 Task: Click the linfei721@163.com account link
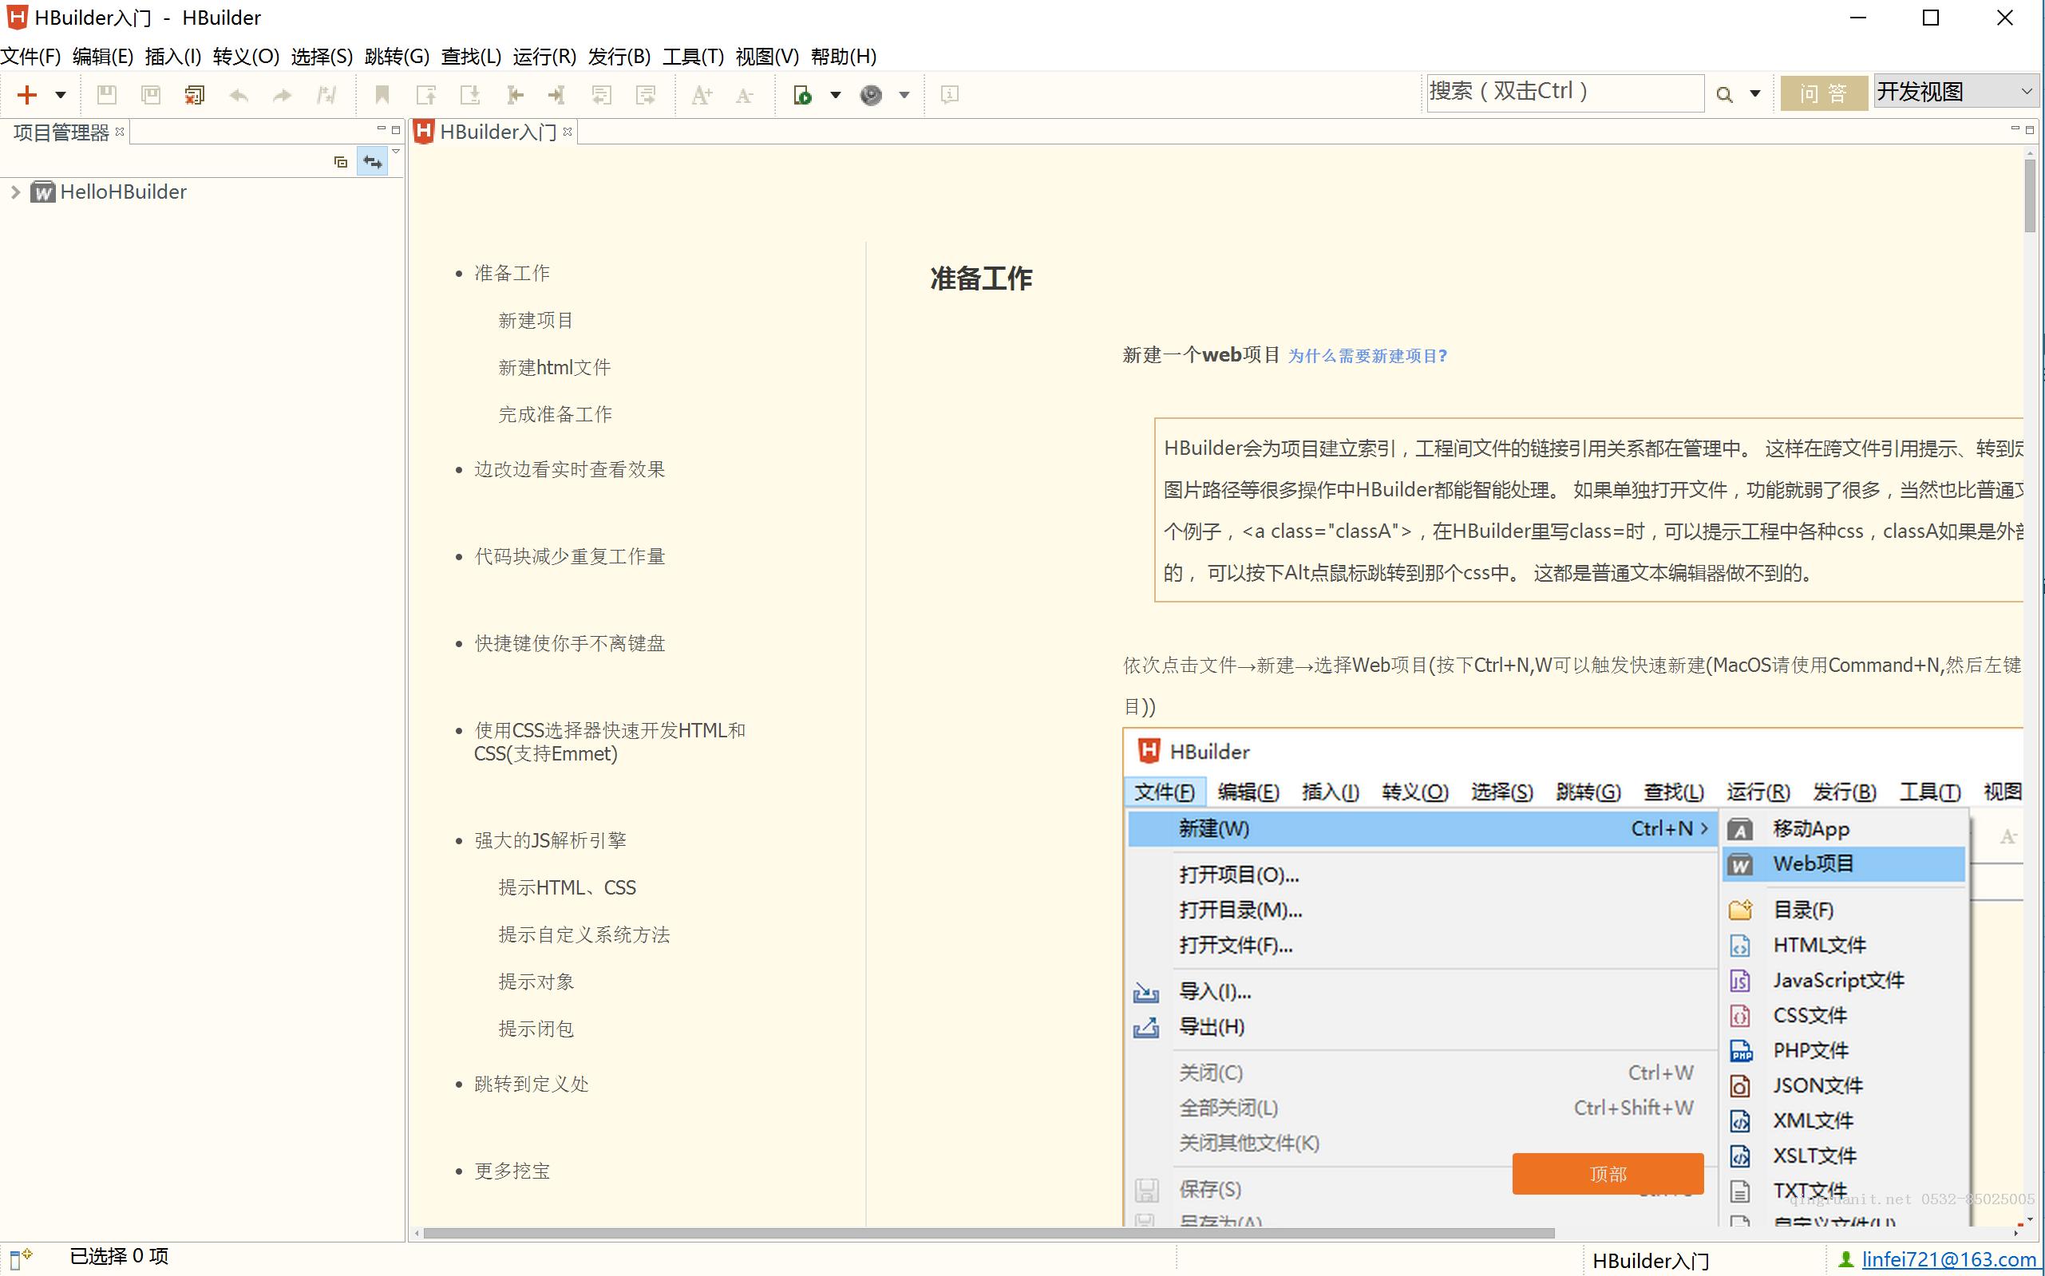tap(1950, 1259)
